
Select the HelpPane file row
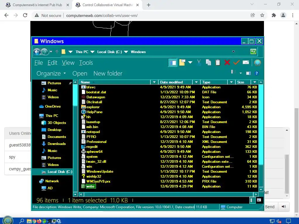169,112
